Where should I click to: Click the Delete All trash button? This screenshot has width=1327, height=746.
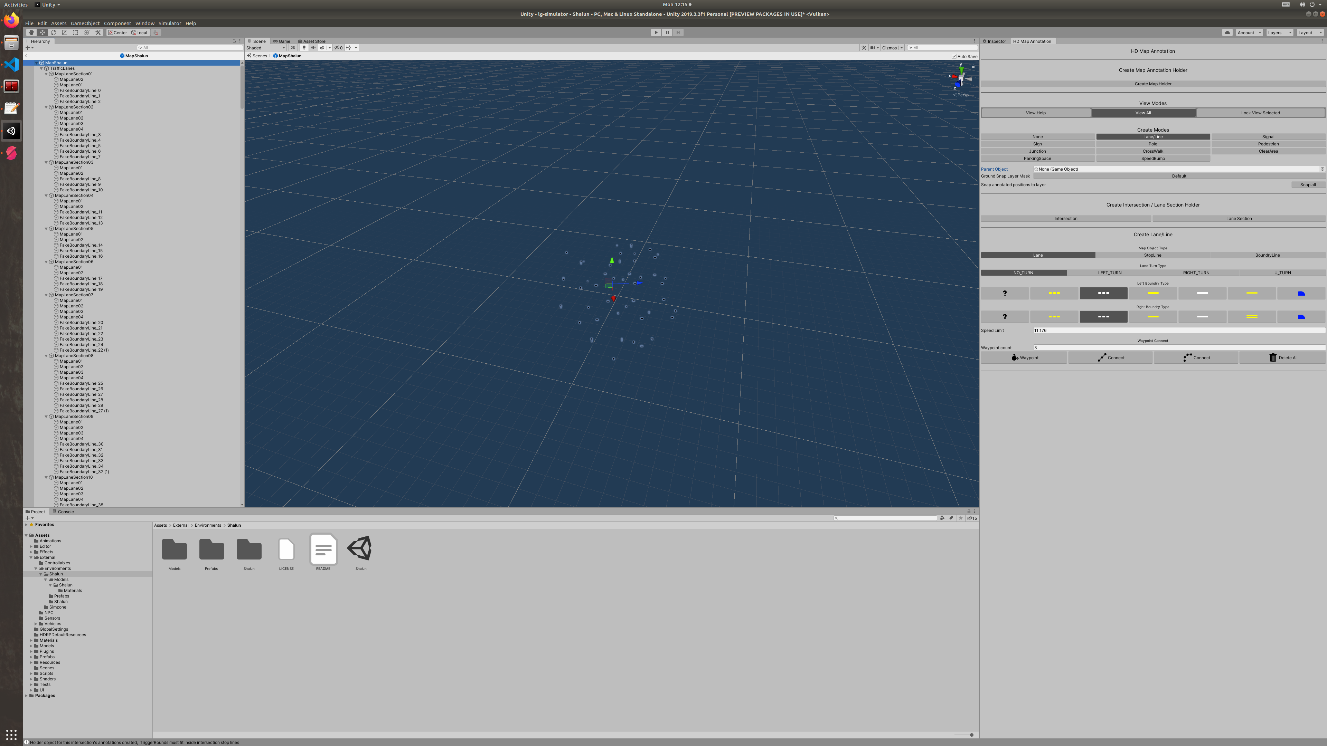(1282, 357)
